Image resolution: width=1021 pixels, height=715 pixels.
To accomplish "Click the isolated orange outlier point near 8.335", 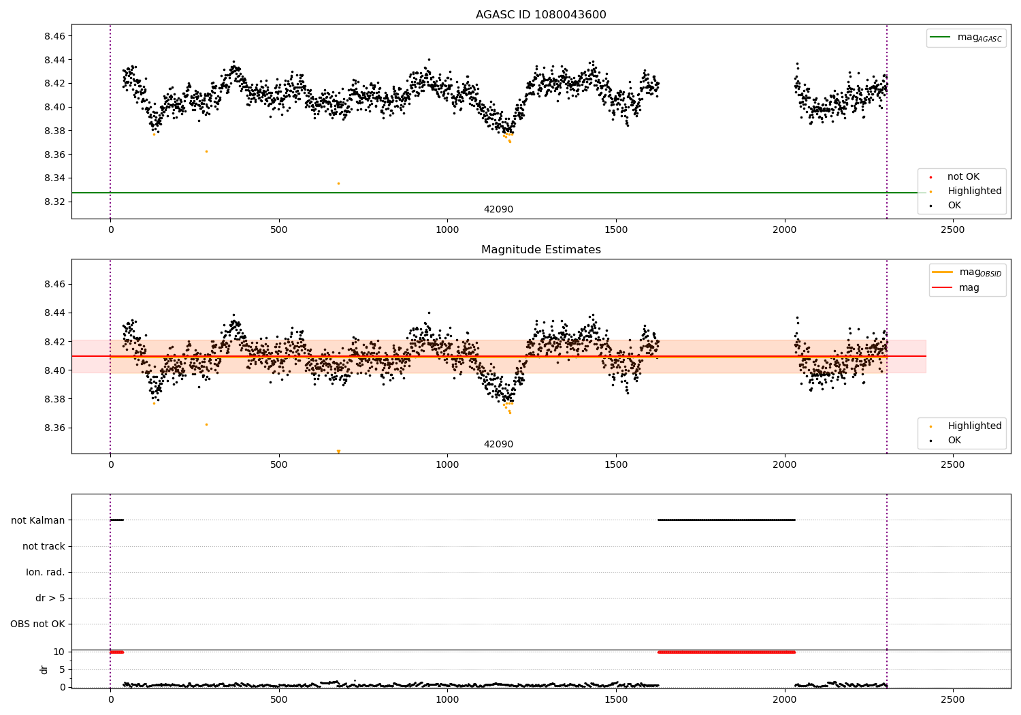I will tap(338, 183).
